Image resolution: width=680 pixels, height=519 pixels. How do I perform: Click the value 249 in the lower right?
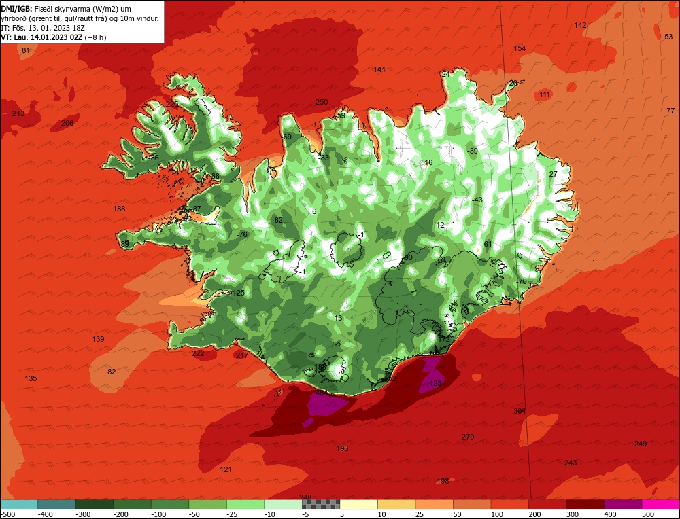click(641, 443)
